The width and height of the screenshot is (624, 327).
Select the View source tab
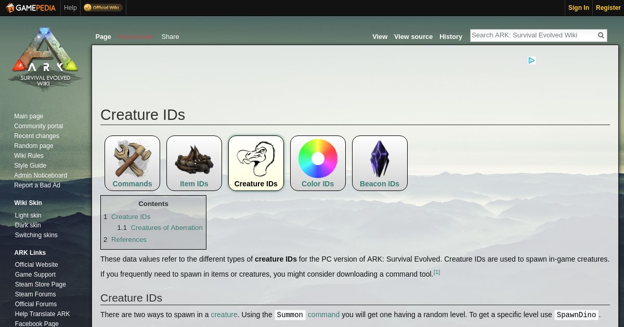click(413, 37)
